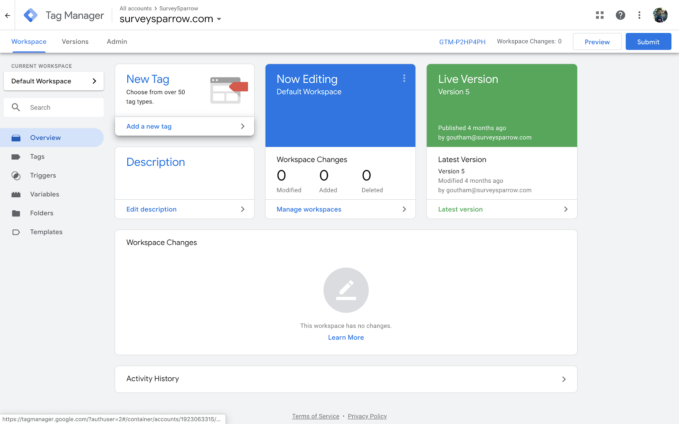
Task: Click the Description heading
Action: 156,162
